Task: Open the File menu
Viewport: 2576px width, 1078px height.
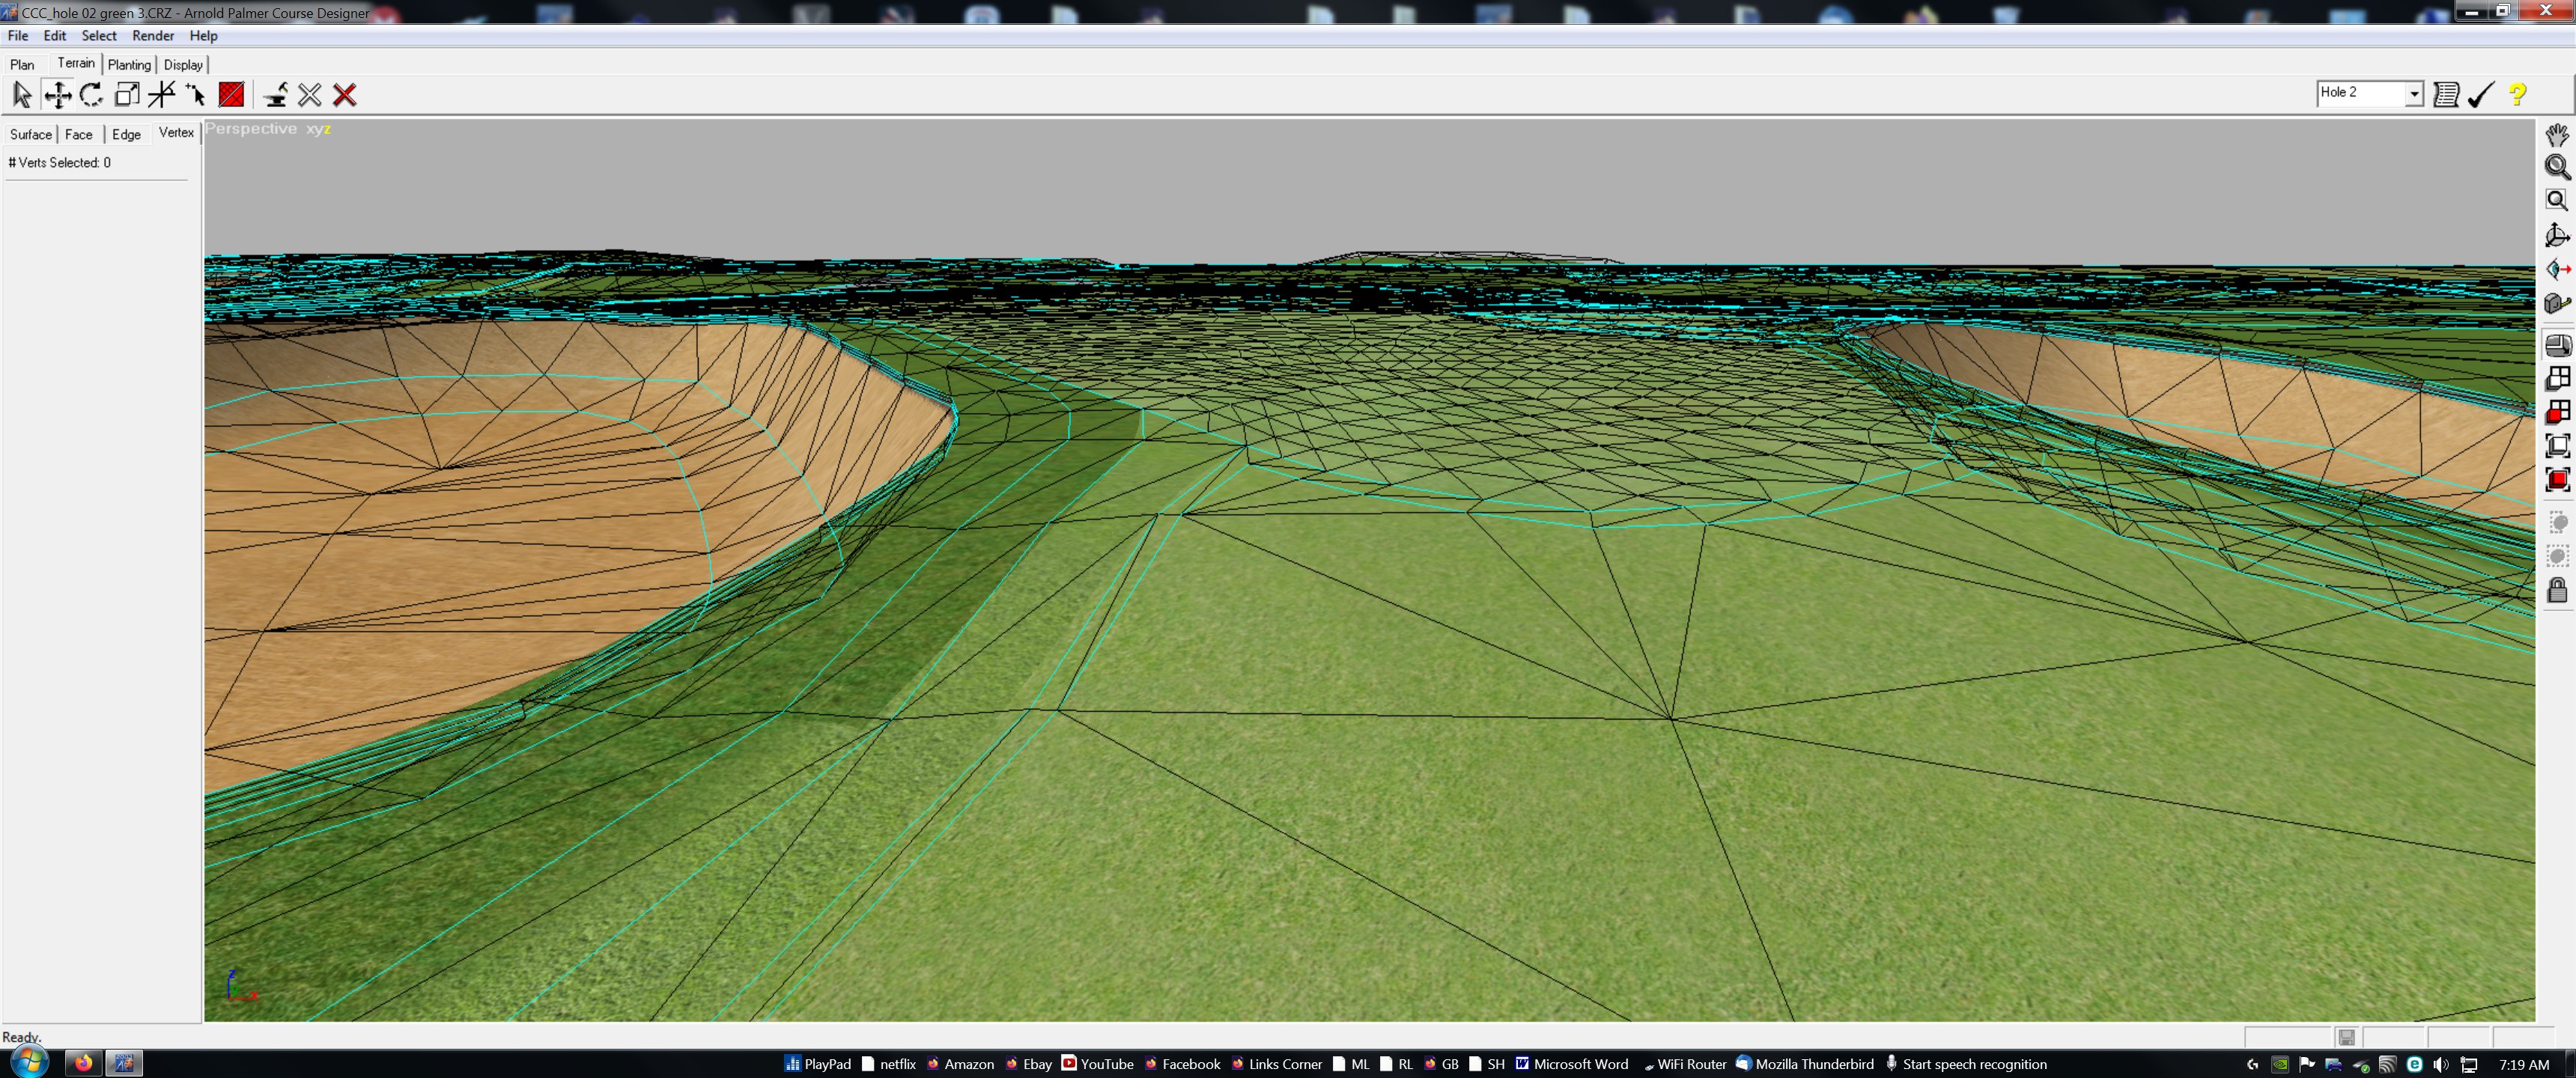Action: coord(18,36)
